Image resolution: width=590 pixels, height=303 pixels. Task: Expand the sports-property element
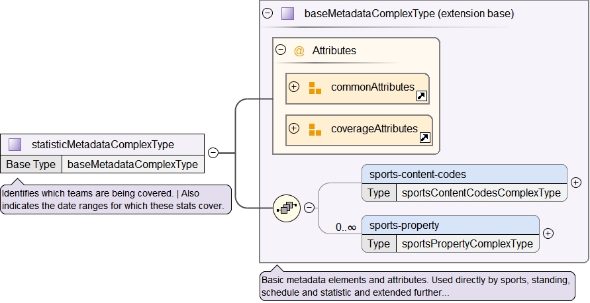click(x=548, y=234)
